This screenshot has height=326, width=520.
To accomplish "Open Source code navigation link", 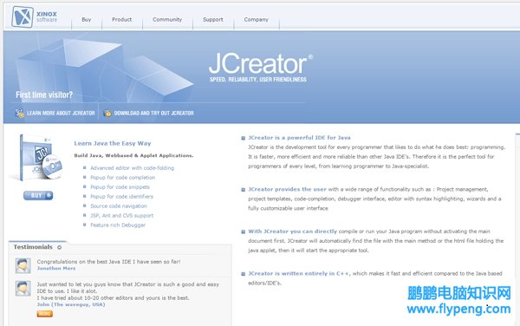I will tap(119, 206).
